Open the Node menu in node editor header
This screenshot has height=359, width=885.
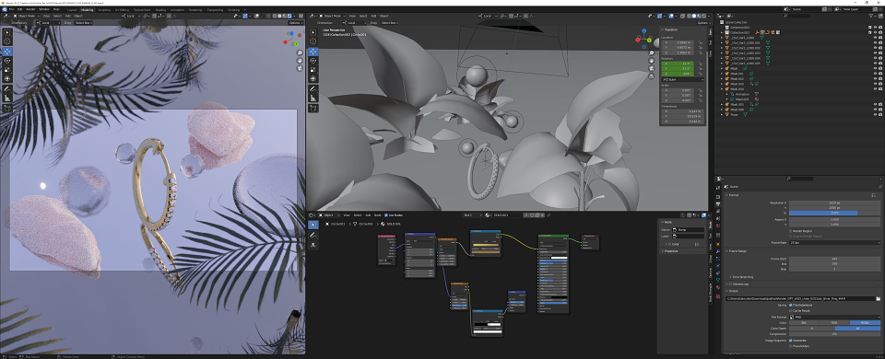tap(378, 215)
